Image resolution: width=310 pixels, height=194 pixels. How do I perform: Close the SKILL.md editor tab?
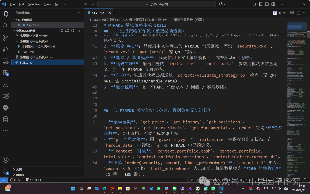point(110,13)
